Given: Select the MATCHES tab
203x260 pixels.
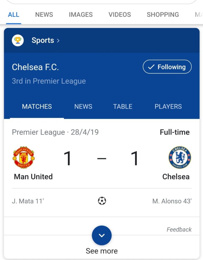Looking at the screenshot, I should [x=37, y=106].
